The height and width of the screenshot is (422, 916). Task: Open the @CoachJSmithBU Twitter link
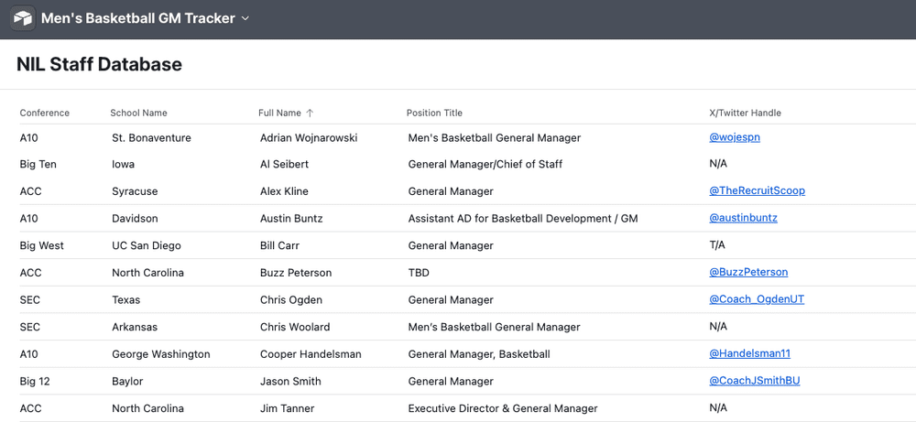754,381
